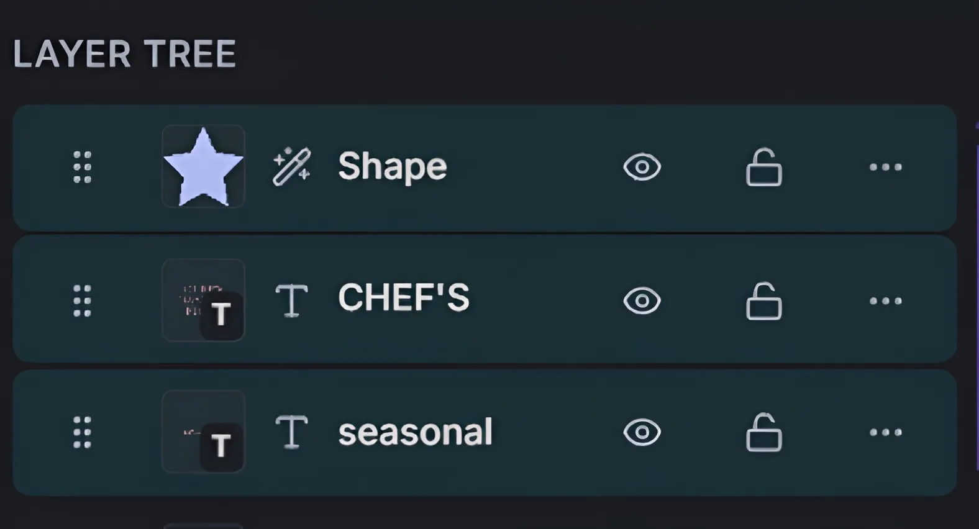Click the text type icon beside CHEF'S
Image resolution: width=979 pixels, height=529 pixels.
click(291, 301)
